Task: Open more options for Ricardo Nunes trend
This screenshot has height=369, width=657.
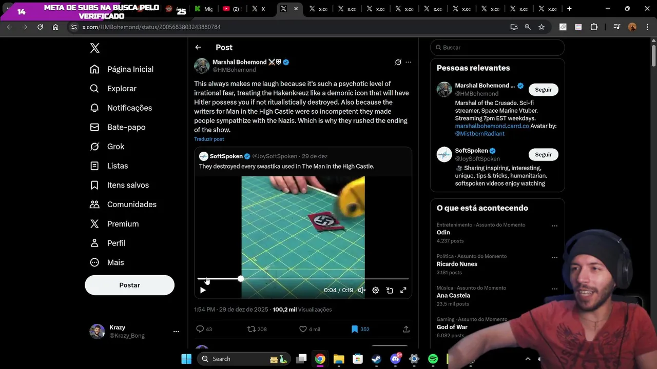Action: 554,258
